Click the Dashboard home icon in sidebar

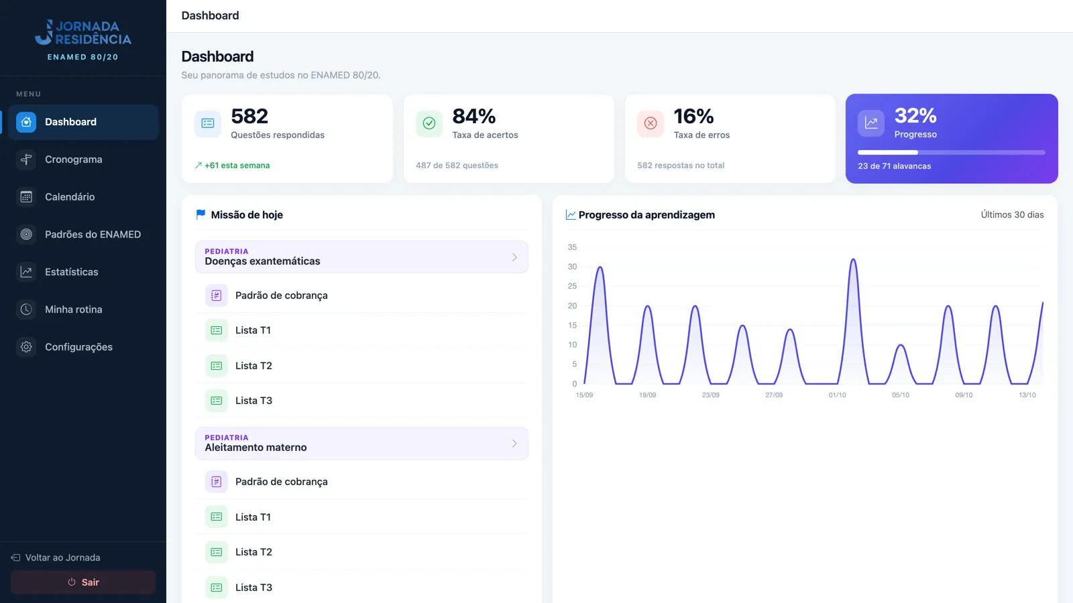(x=26, y=122)
